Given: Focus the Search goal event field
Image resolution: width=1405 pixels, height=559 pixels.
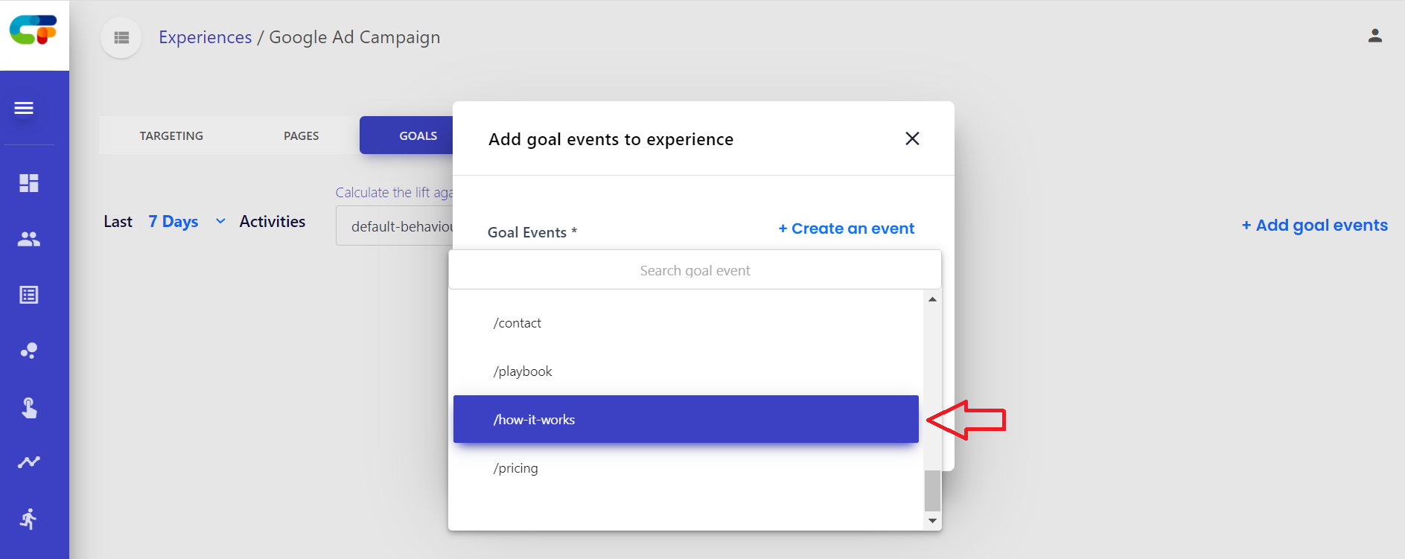Looking at the screenshot, I should point(694,270).
